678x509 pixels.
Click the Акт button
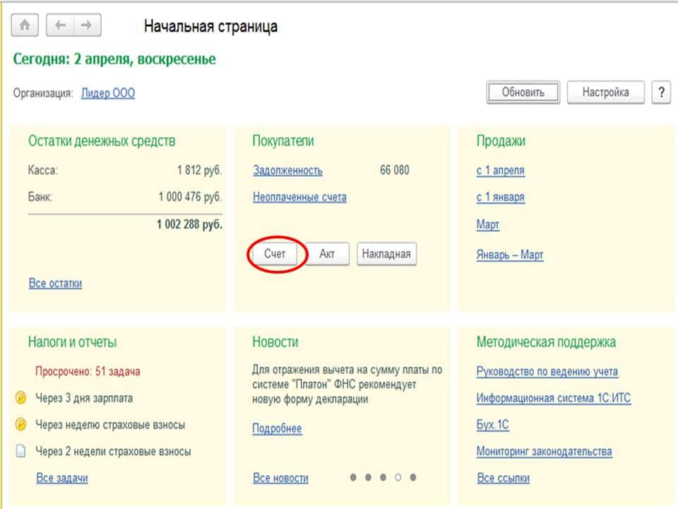[x=327, y=254]
